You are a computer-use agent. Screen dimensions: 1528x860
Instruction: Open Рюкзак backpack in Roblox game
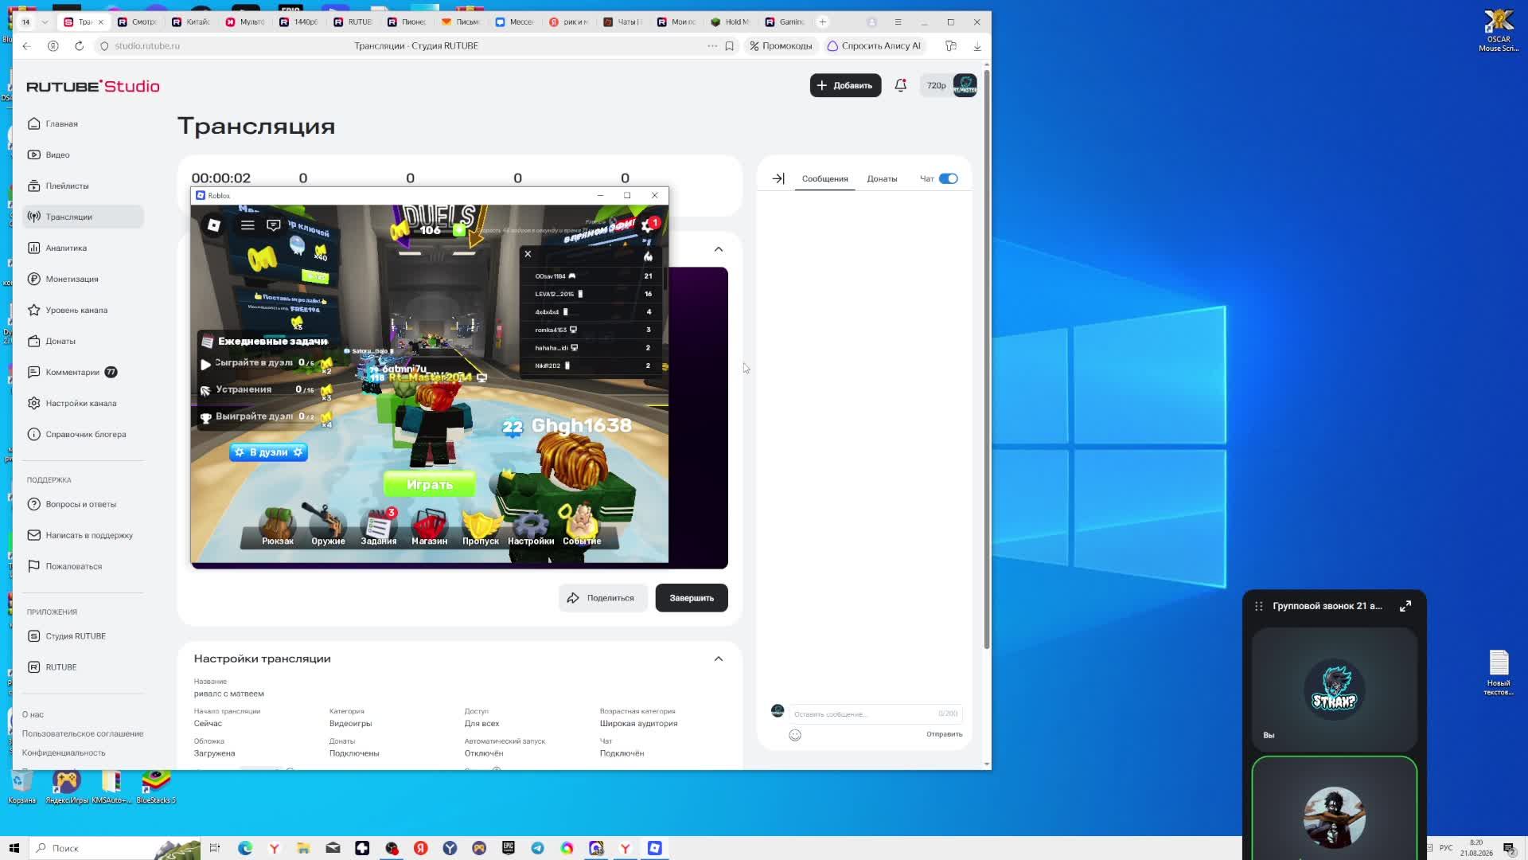(x=278, y=526)
